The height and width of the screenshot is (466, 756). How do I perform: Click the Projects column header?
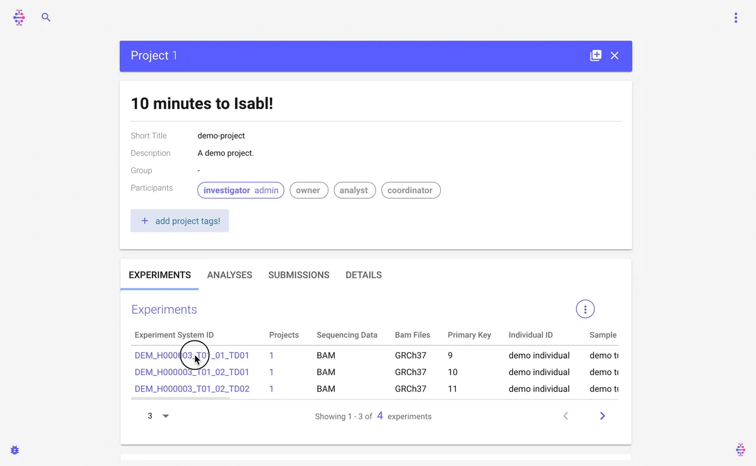(x=284, y=334)
